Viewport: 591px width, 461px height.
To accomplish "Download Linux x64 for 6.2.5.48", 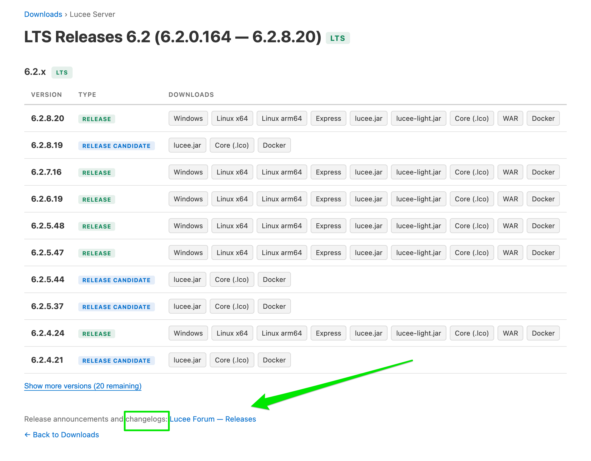I will (232, 226).
